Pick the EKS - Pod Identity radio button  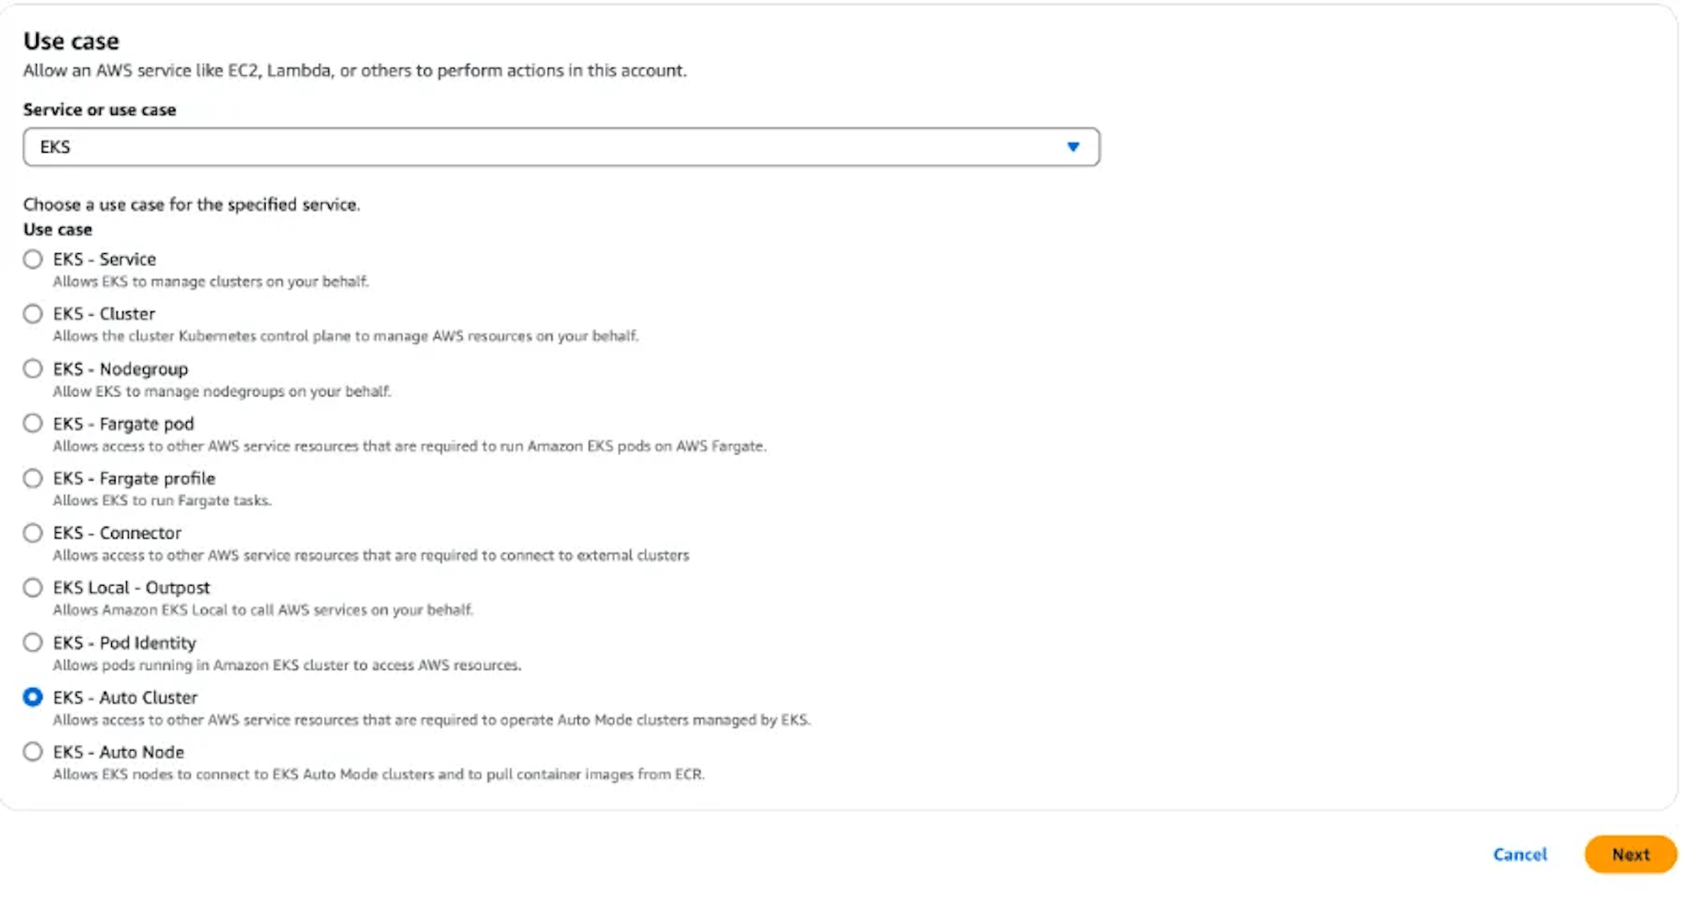click(x=33, y=642)
